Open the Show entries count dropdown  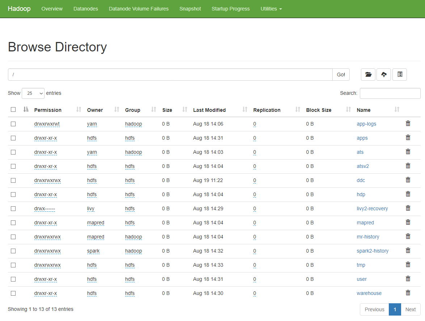pos(33,93)
